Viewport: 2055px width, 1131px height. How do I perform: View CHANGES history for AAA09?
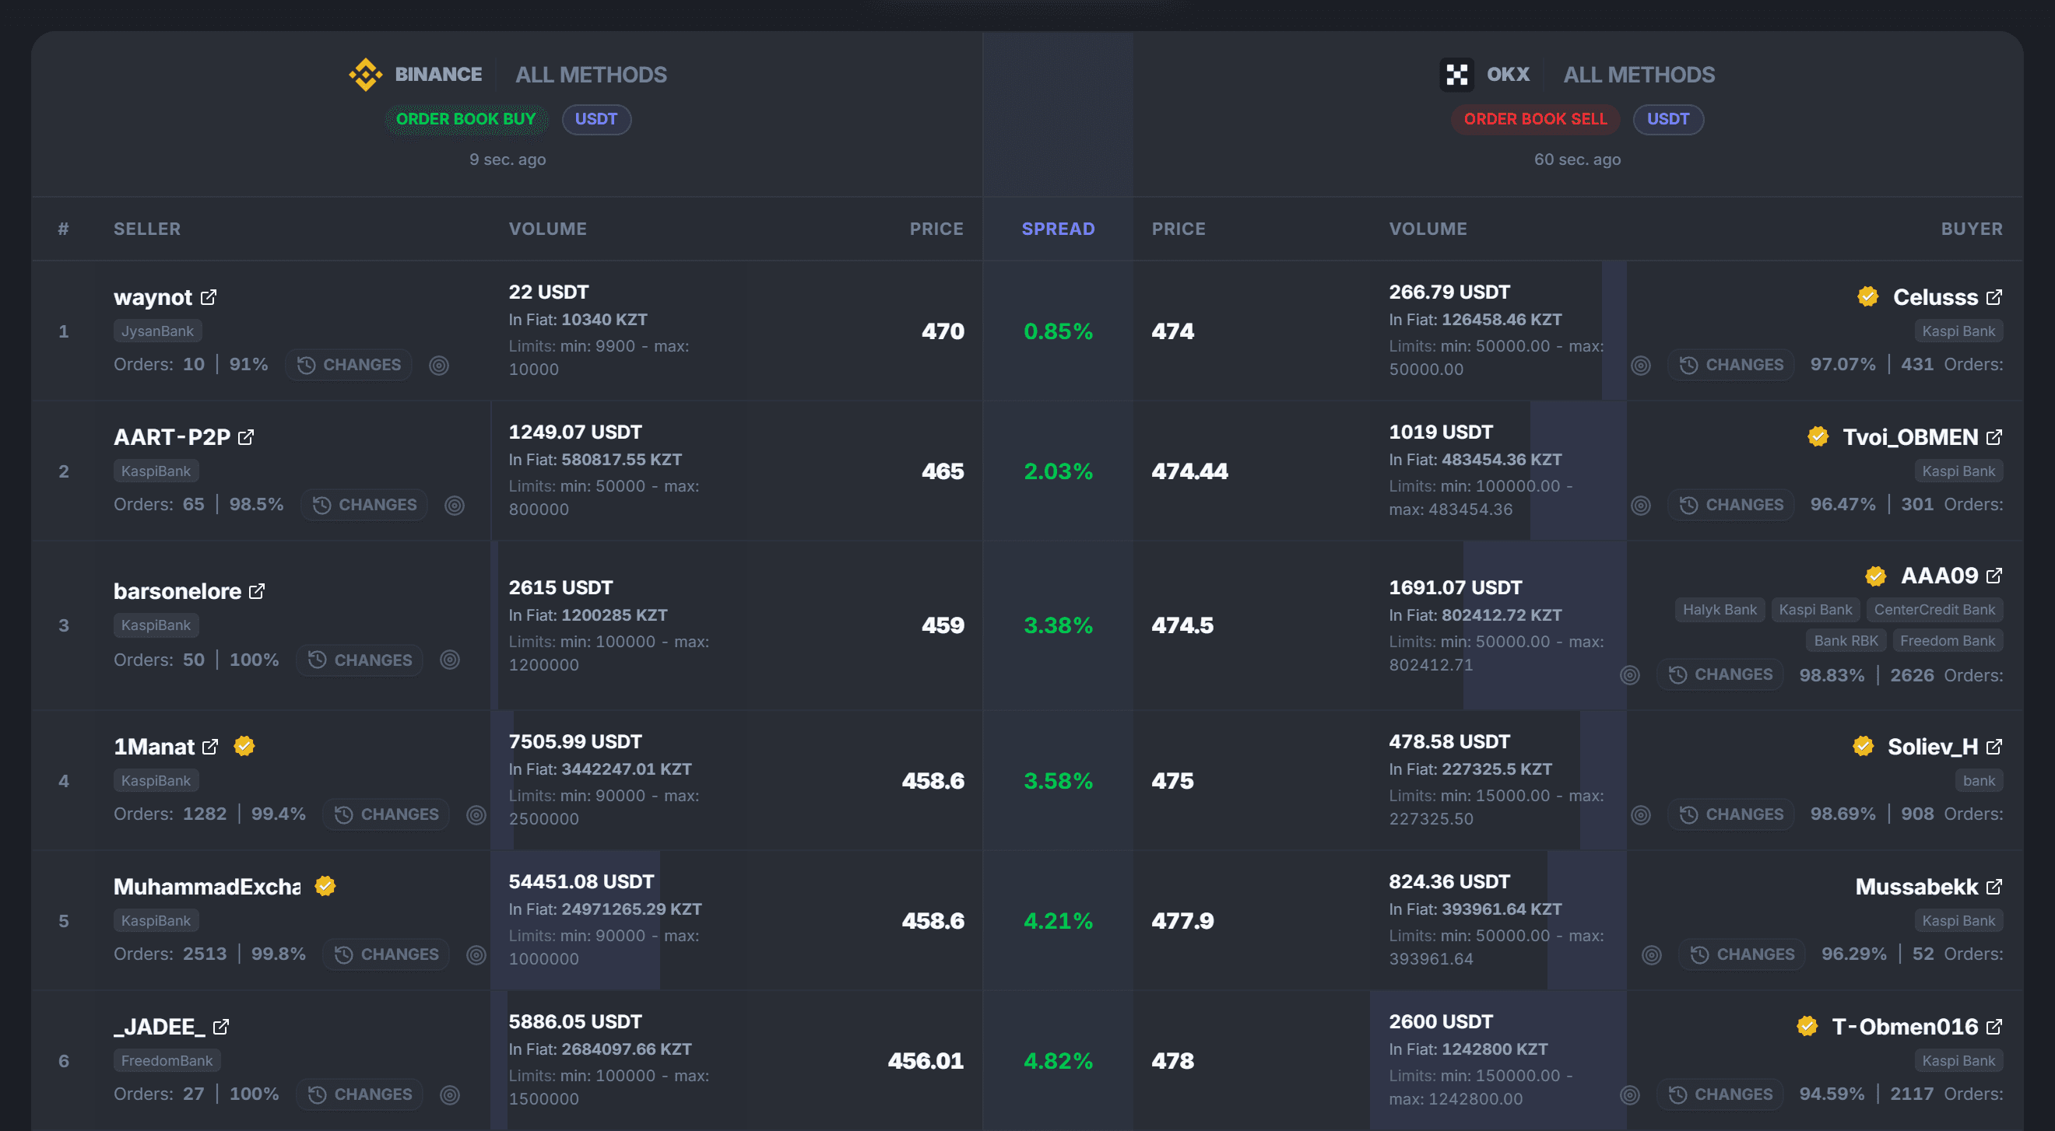click(x=1720, y=675)
